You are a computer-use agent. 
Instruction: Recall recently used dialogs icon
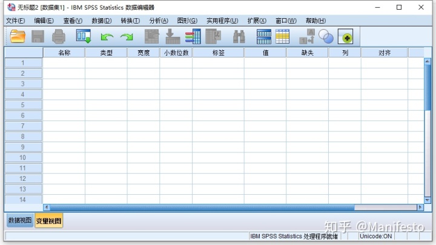pyautogui.click(x=84, y=36)
